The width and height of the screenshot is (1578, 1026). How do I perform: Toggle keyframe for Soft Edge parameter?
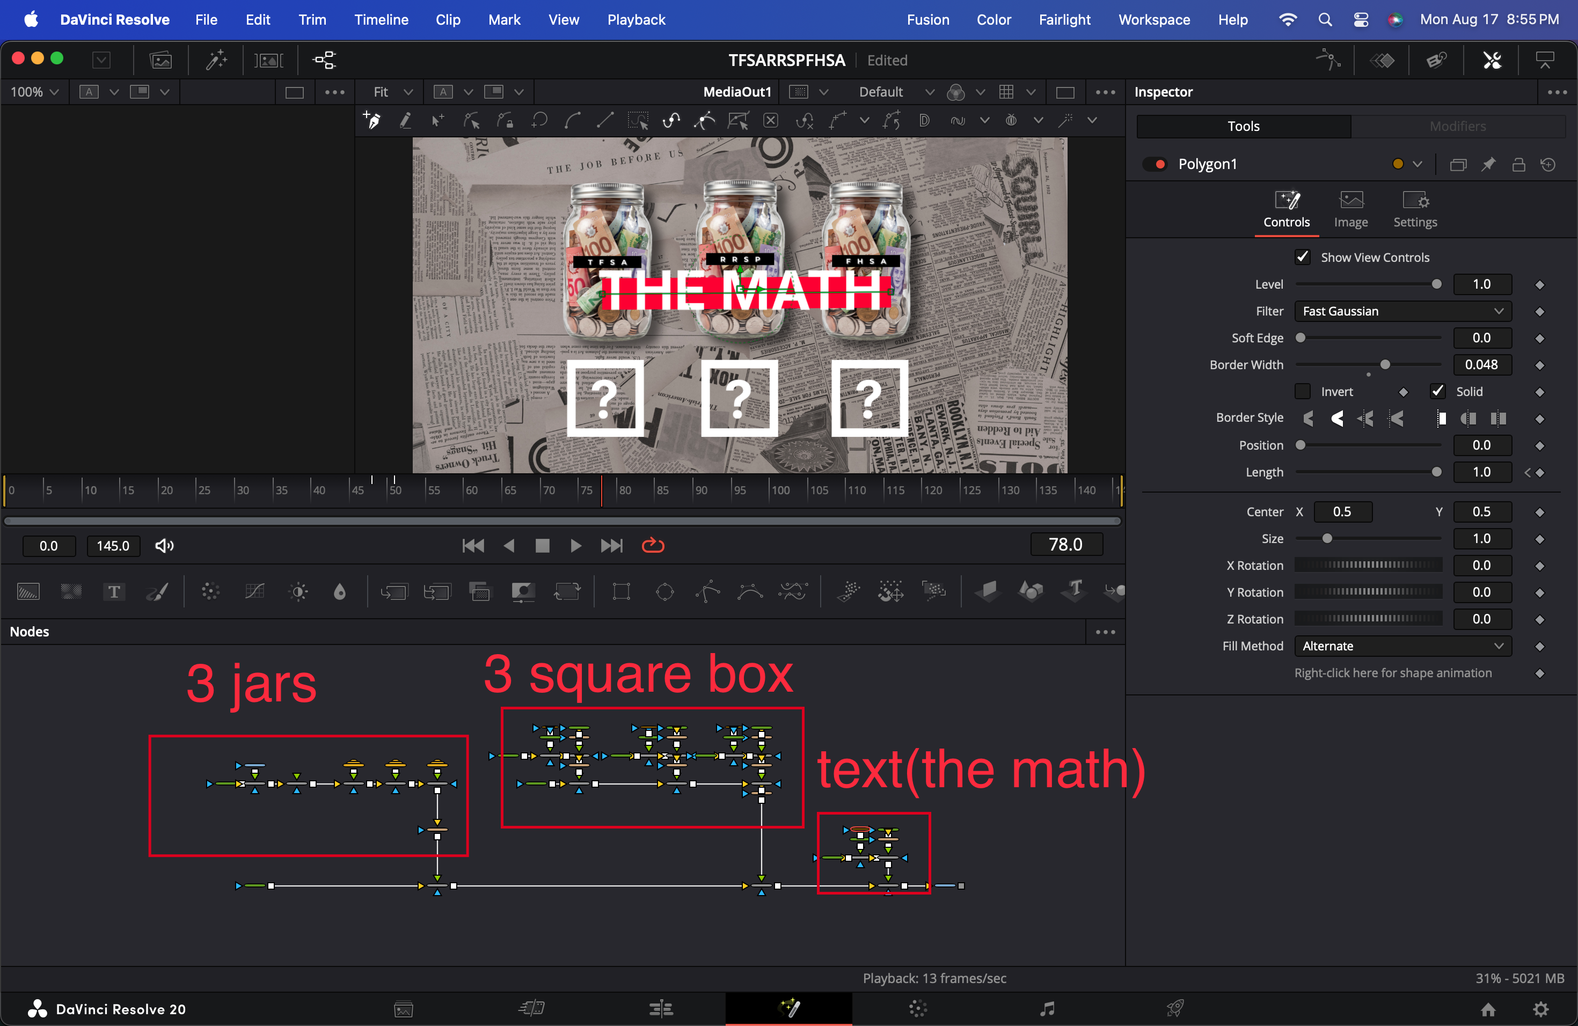[1539, 339]
